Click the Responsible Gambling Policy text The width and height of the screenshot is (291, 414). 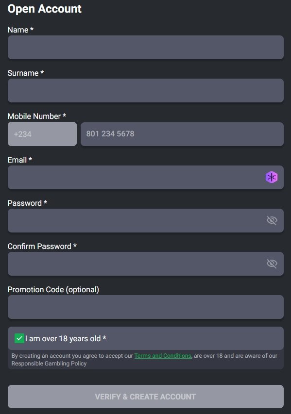click(49, 364)
